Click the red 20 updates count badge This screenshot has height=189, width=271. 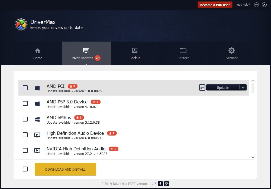(x=98, y=58)
